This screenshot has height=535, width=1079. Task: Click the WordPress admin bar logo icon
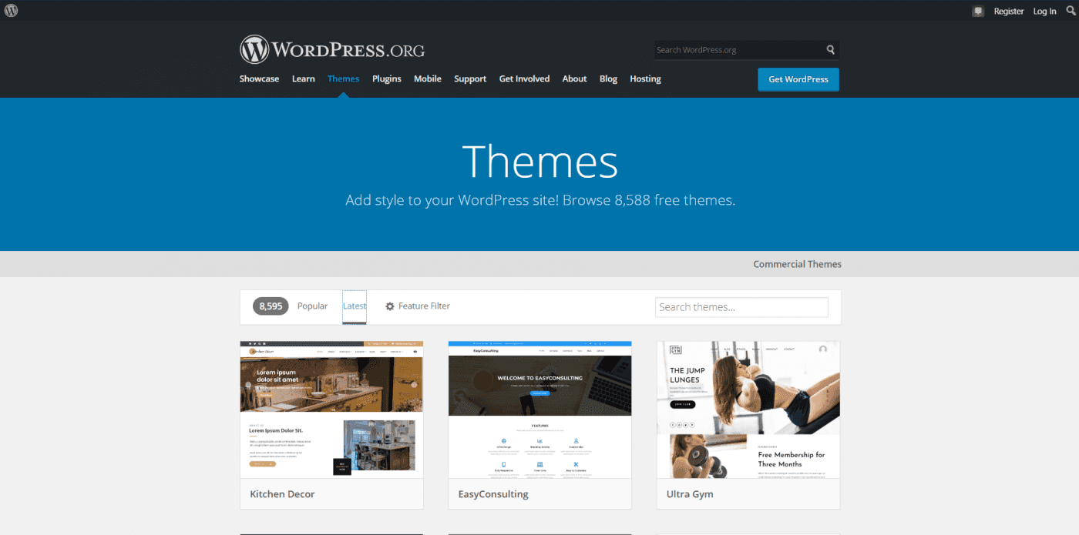(11, 11)
